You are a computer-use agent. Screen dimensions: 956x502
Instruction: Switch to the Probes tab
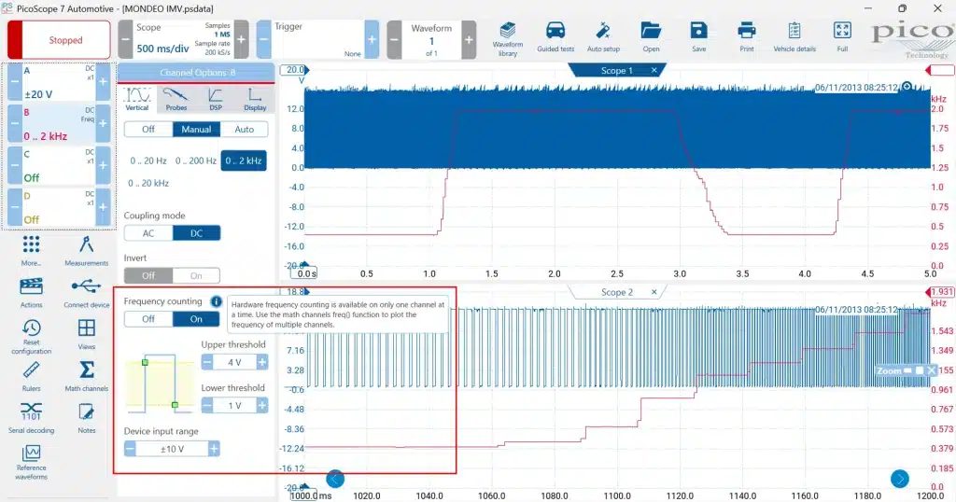tap(176, 99)
